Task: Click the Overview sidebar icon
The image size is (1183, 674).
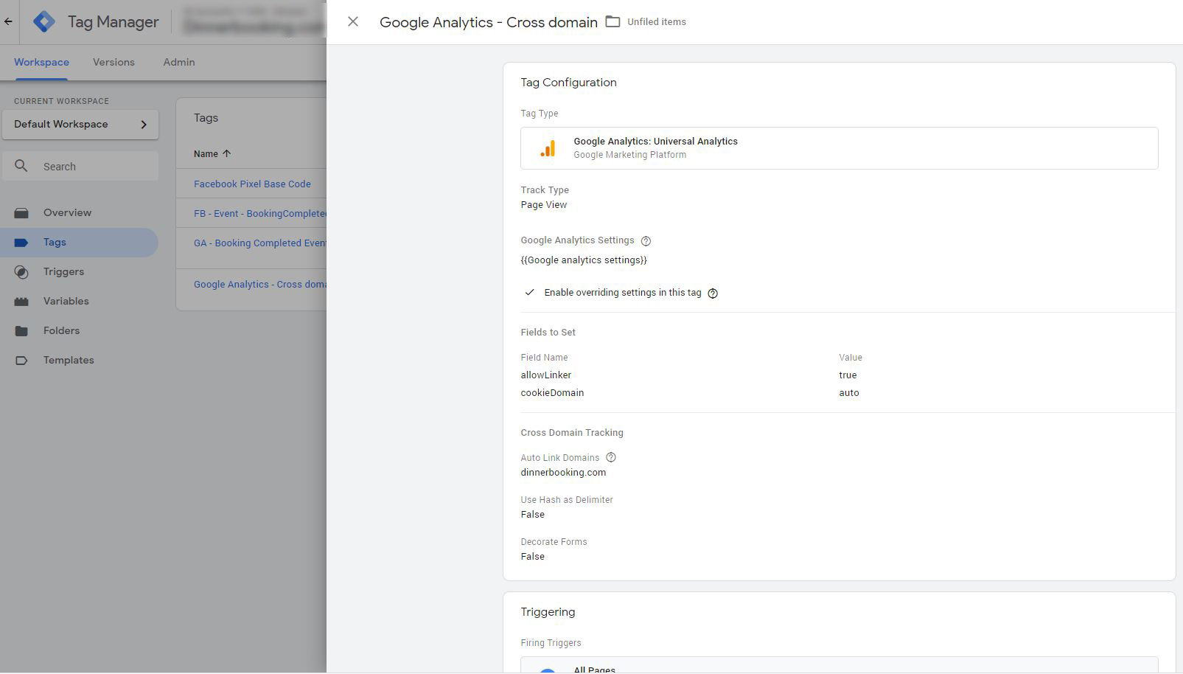Action: click(21, 213)
